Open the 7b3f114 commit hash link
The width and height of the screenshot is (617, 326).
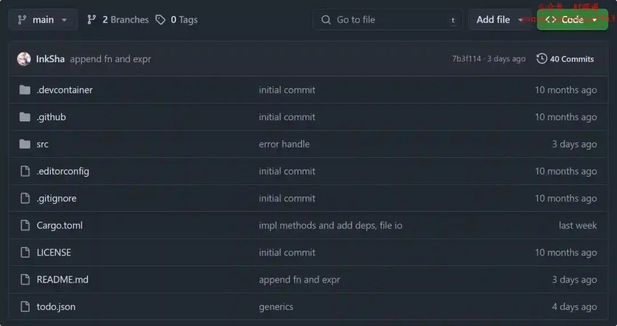pyautogui.click(x=466, y=59)
